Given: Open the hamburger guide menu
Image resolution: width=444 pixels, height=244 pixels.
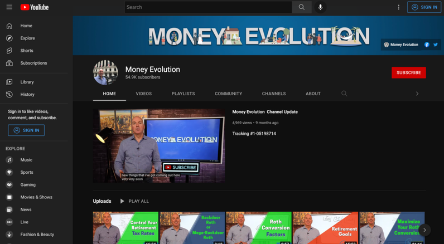Looking at the screenshot, I should [9, 7].
